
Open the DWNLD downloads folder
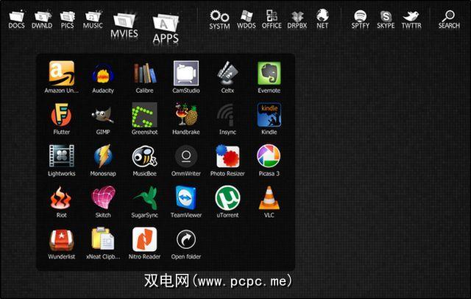pos(42,19)
